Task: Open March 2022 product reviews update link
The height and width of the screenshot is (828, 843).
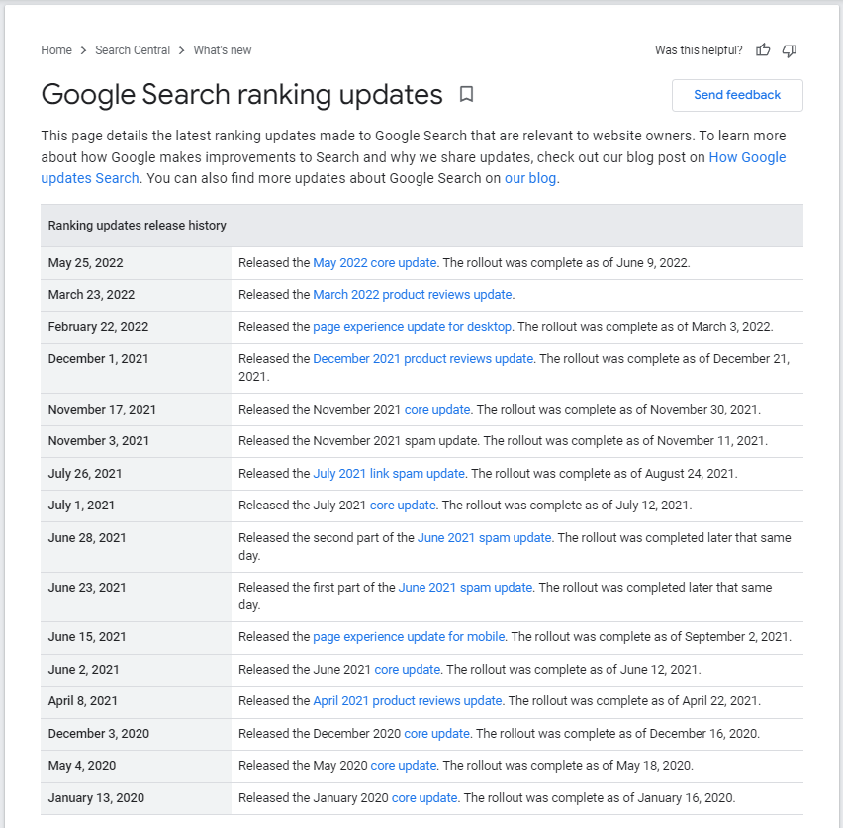Action: [x=413, y=295]
